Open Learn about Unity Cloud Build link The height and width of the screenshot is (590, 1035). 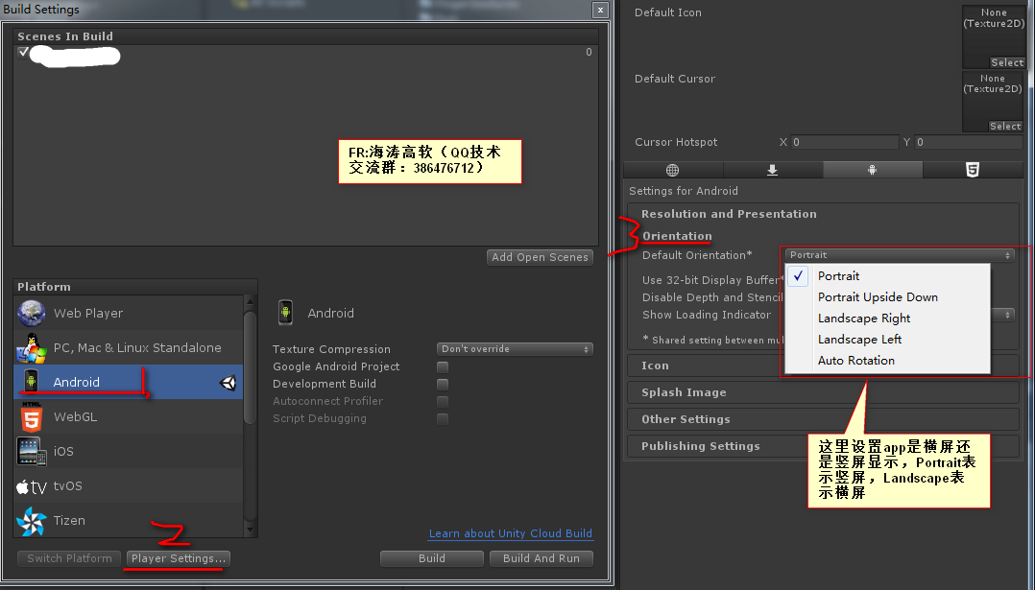click(x=511, y=533)
